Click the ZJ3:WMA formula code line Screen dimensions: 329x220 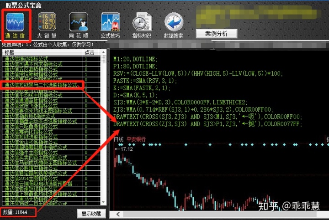click(193, 109)
